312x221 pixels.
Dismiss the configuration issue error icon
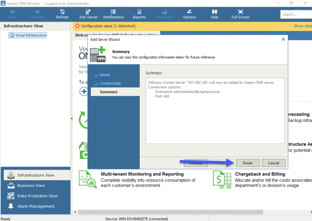tap(78, 26)
